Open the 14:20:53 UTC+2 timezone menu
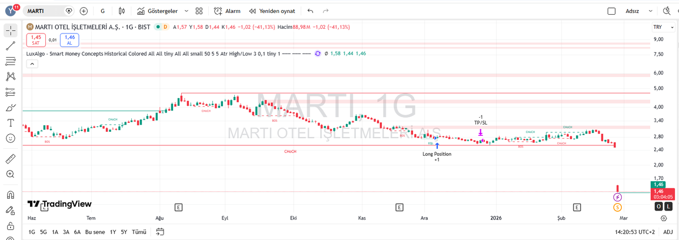 pos(636,232)
